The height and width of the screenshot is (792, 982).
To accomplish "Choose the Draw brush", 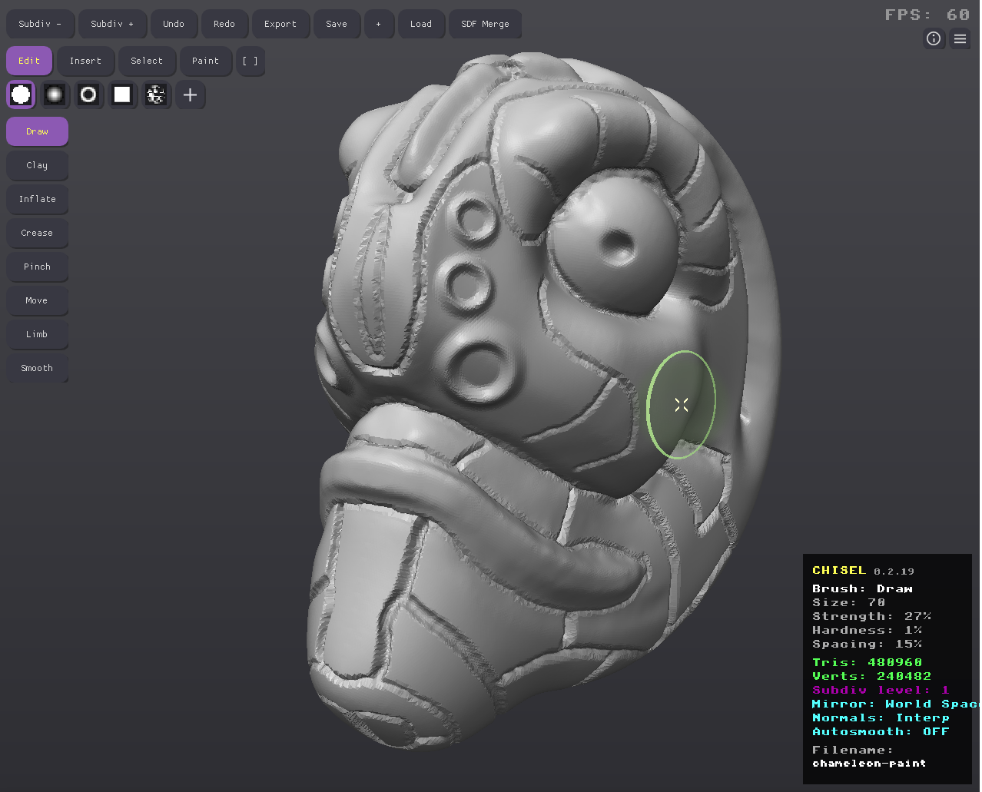I will pyautogui.click(x=37, y=131).
